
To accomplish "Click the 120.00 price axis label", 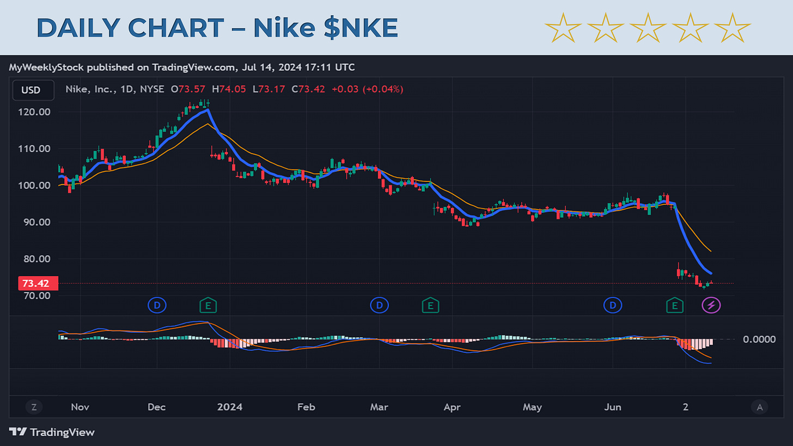I will (x=35, y=112).
